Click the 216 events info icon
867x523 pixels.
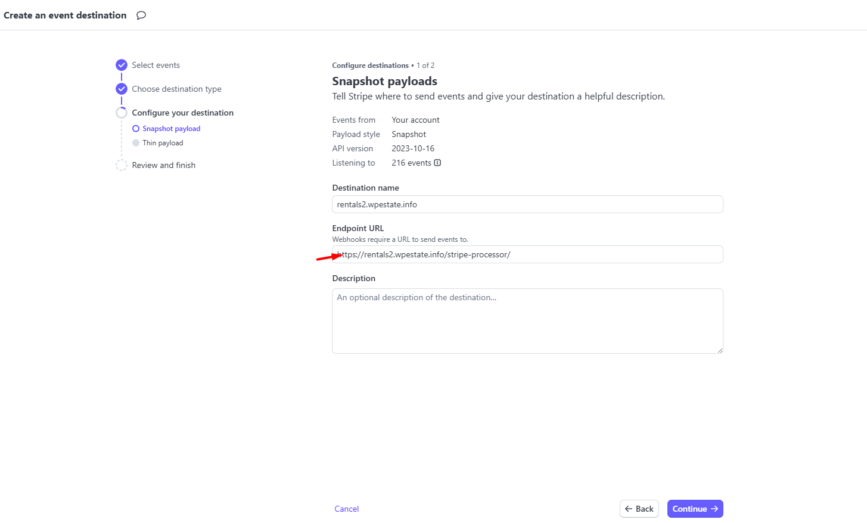pyautogui.click(x=437, y=163)
